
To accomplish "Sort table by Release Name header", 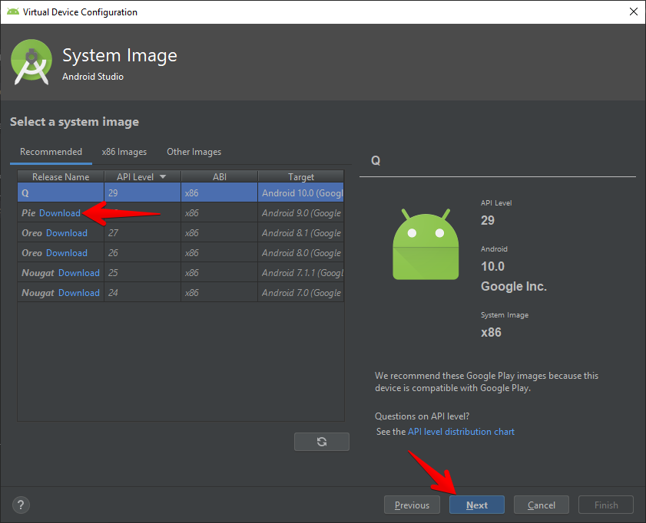I will coord(61,177).
